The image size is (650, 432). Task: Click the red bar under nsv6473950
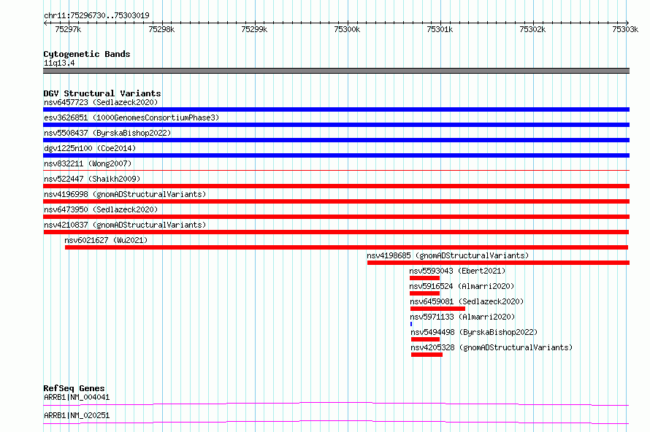(336, 217)
